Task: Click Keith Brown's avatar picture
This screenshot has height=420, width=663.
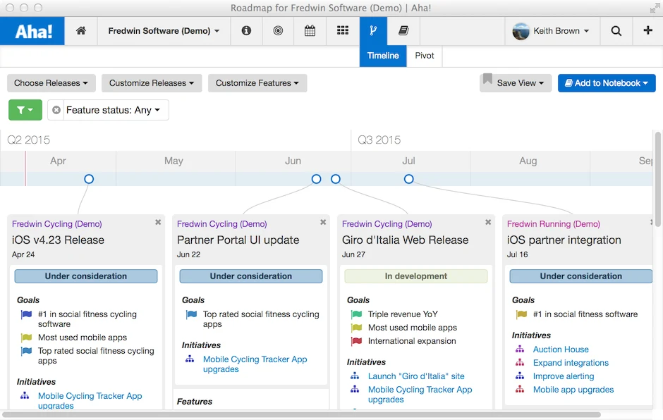Action: pos(521,31)
